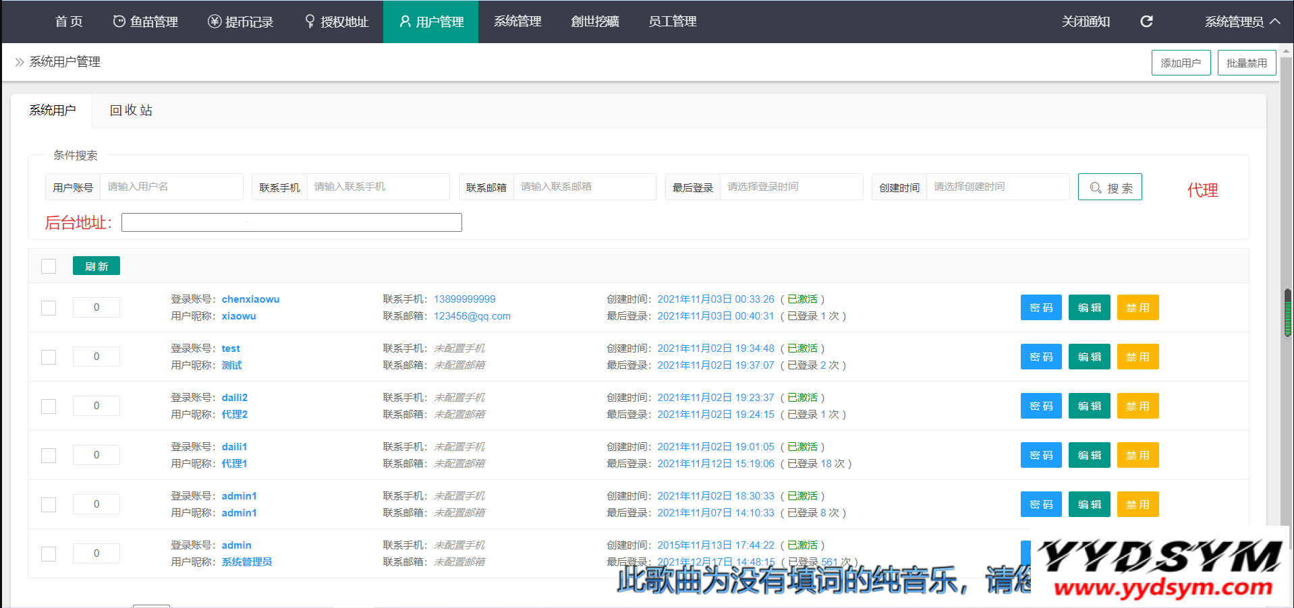Click the refresh icon in top bar
This screenshot has height=608, width=1294.
(1146, 22)
